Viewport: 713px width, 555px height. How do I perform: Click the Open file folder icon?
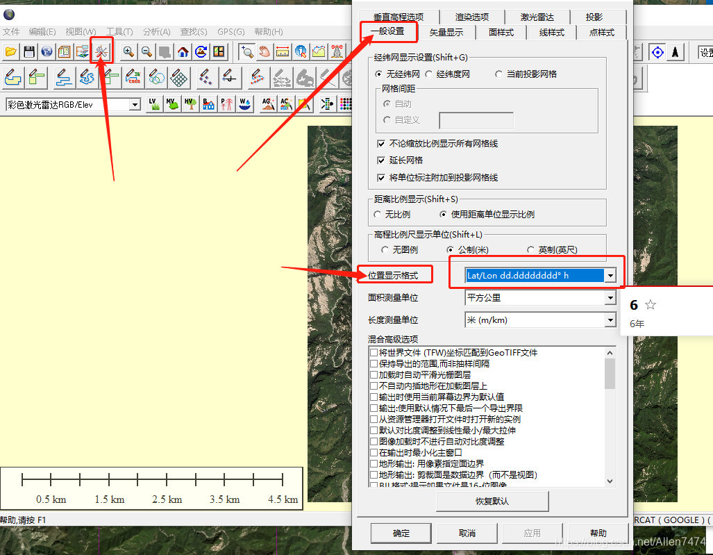coord(10,51)
